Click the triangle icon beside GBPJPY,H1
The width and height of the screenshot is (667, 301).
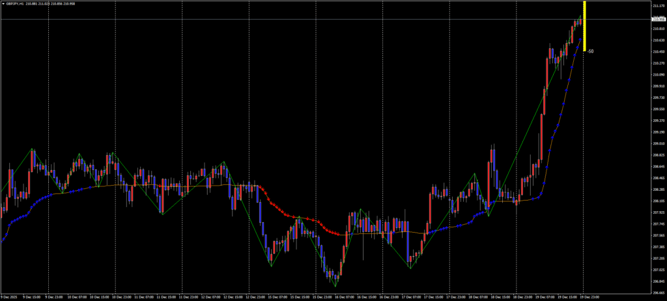(3, 3)
